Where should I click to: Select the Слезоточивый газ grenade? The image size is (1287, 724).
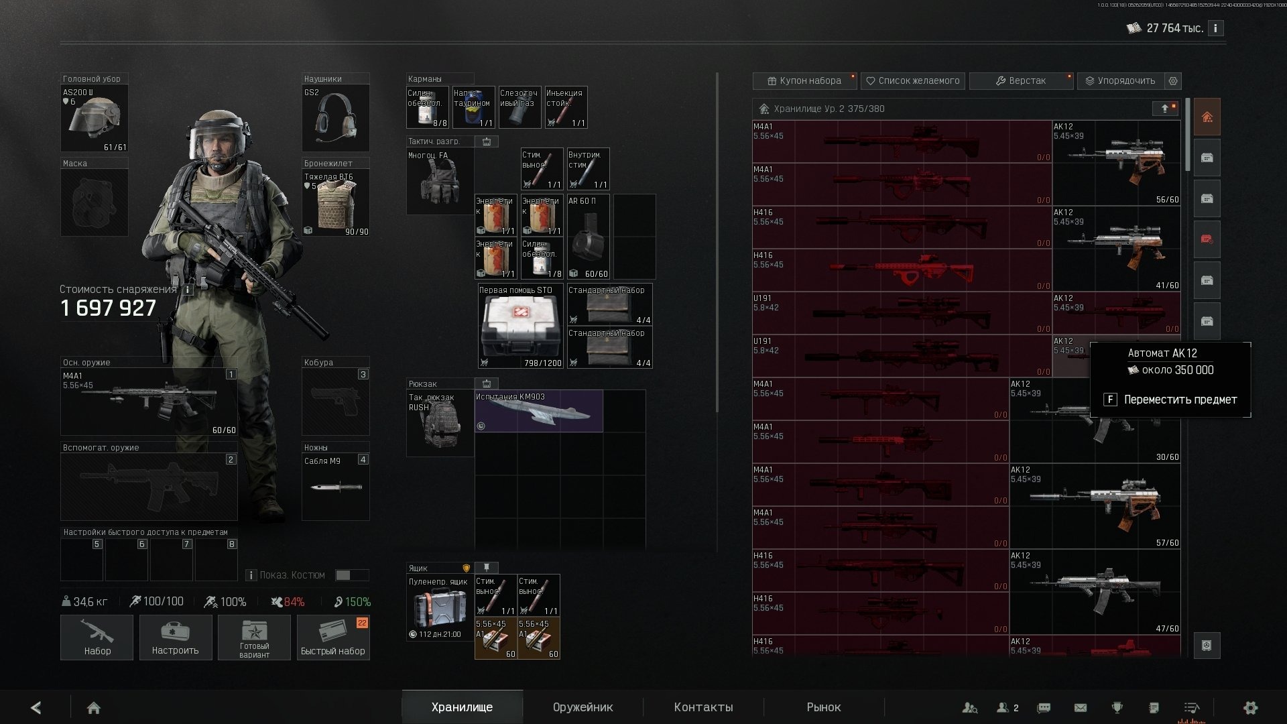tap(520, 107)
